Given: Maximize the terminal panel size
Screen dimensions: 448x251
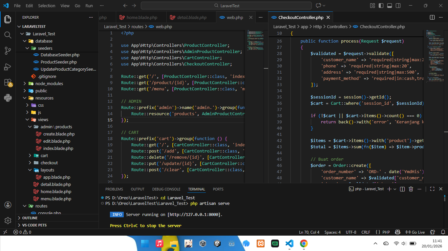Looking at the screenshot, I should tap(432, 189).
